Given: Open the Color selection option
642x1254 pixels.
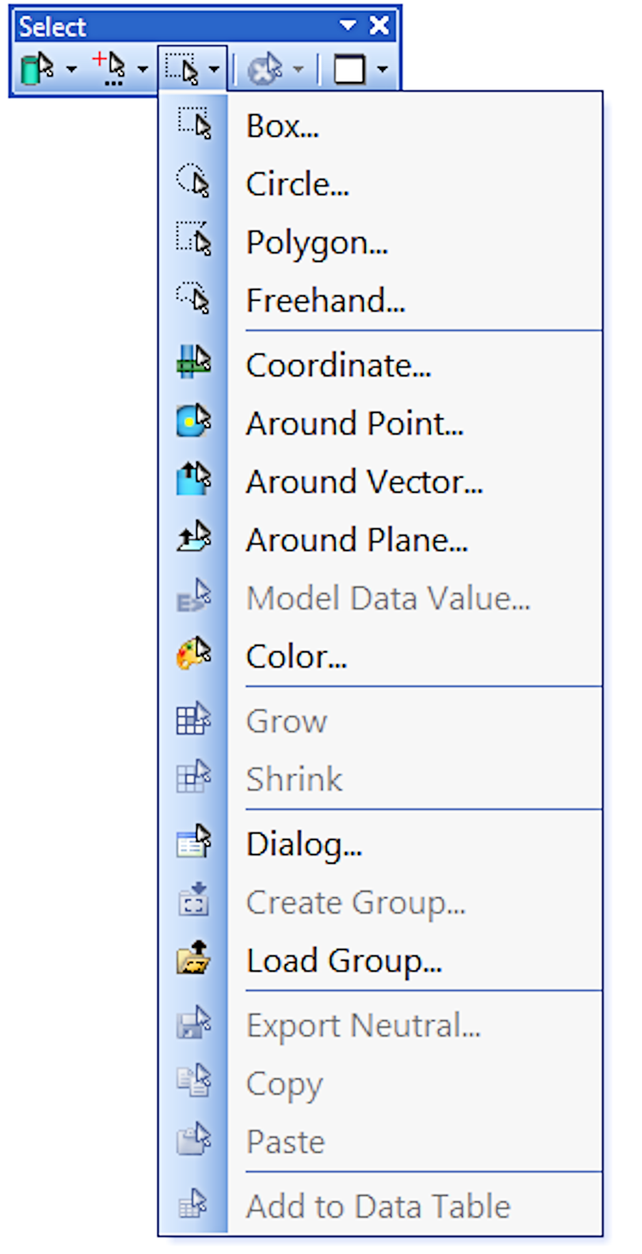Looking at the screenshot, I should pyautogui.click(x=295, y=656).
